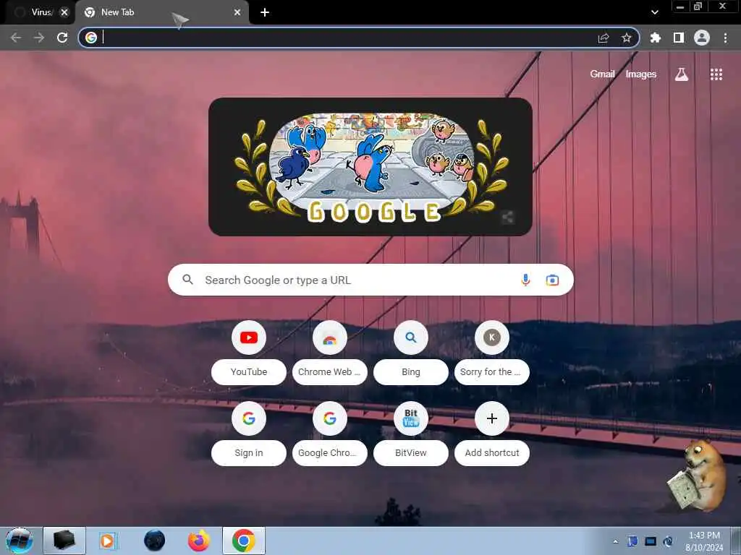Image resolution: width=741 pixels, height=555 pixels.
Task: Click the BitView shortcut label
Action: pyautogui.click(x=411, y=452)
